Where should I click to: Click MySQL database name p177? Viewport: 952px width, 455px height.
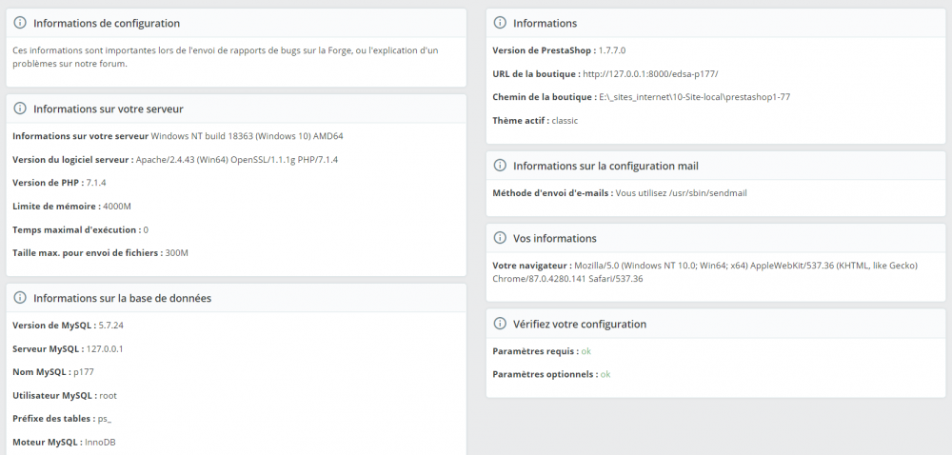click(x=83, y=372)
